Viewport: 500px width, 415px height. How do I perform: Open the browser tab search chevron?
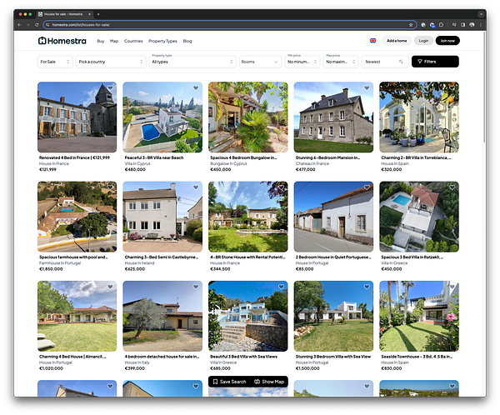point(481,14)
